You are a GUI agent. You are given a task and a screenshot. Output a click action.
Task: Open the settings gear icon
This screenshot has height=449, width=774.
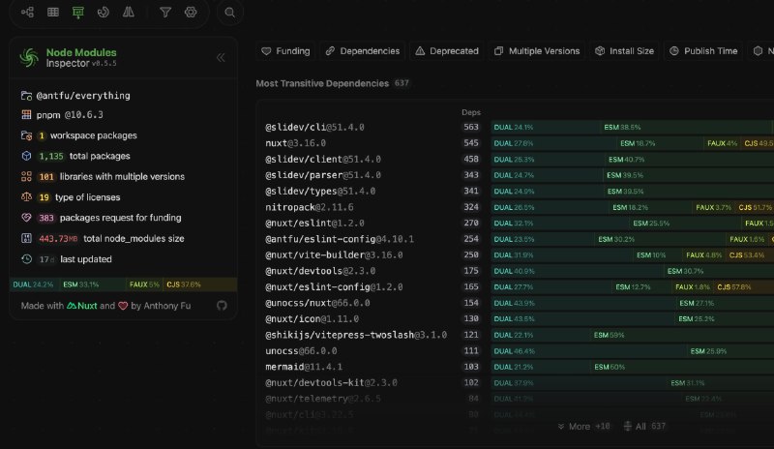coord(191,13)
